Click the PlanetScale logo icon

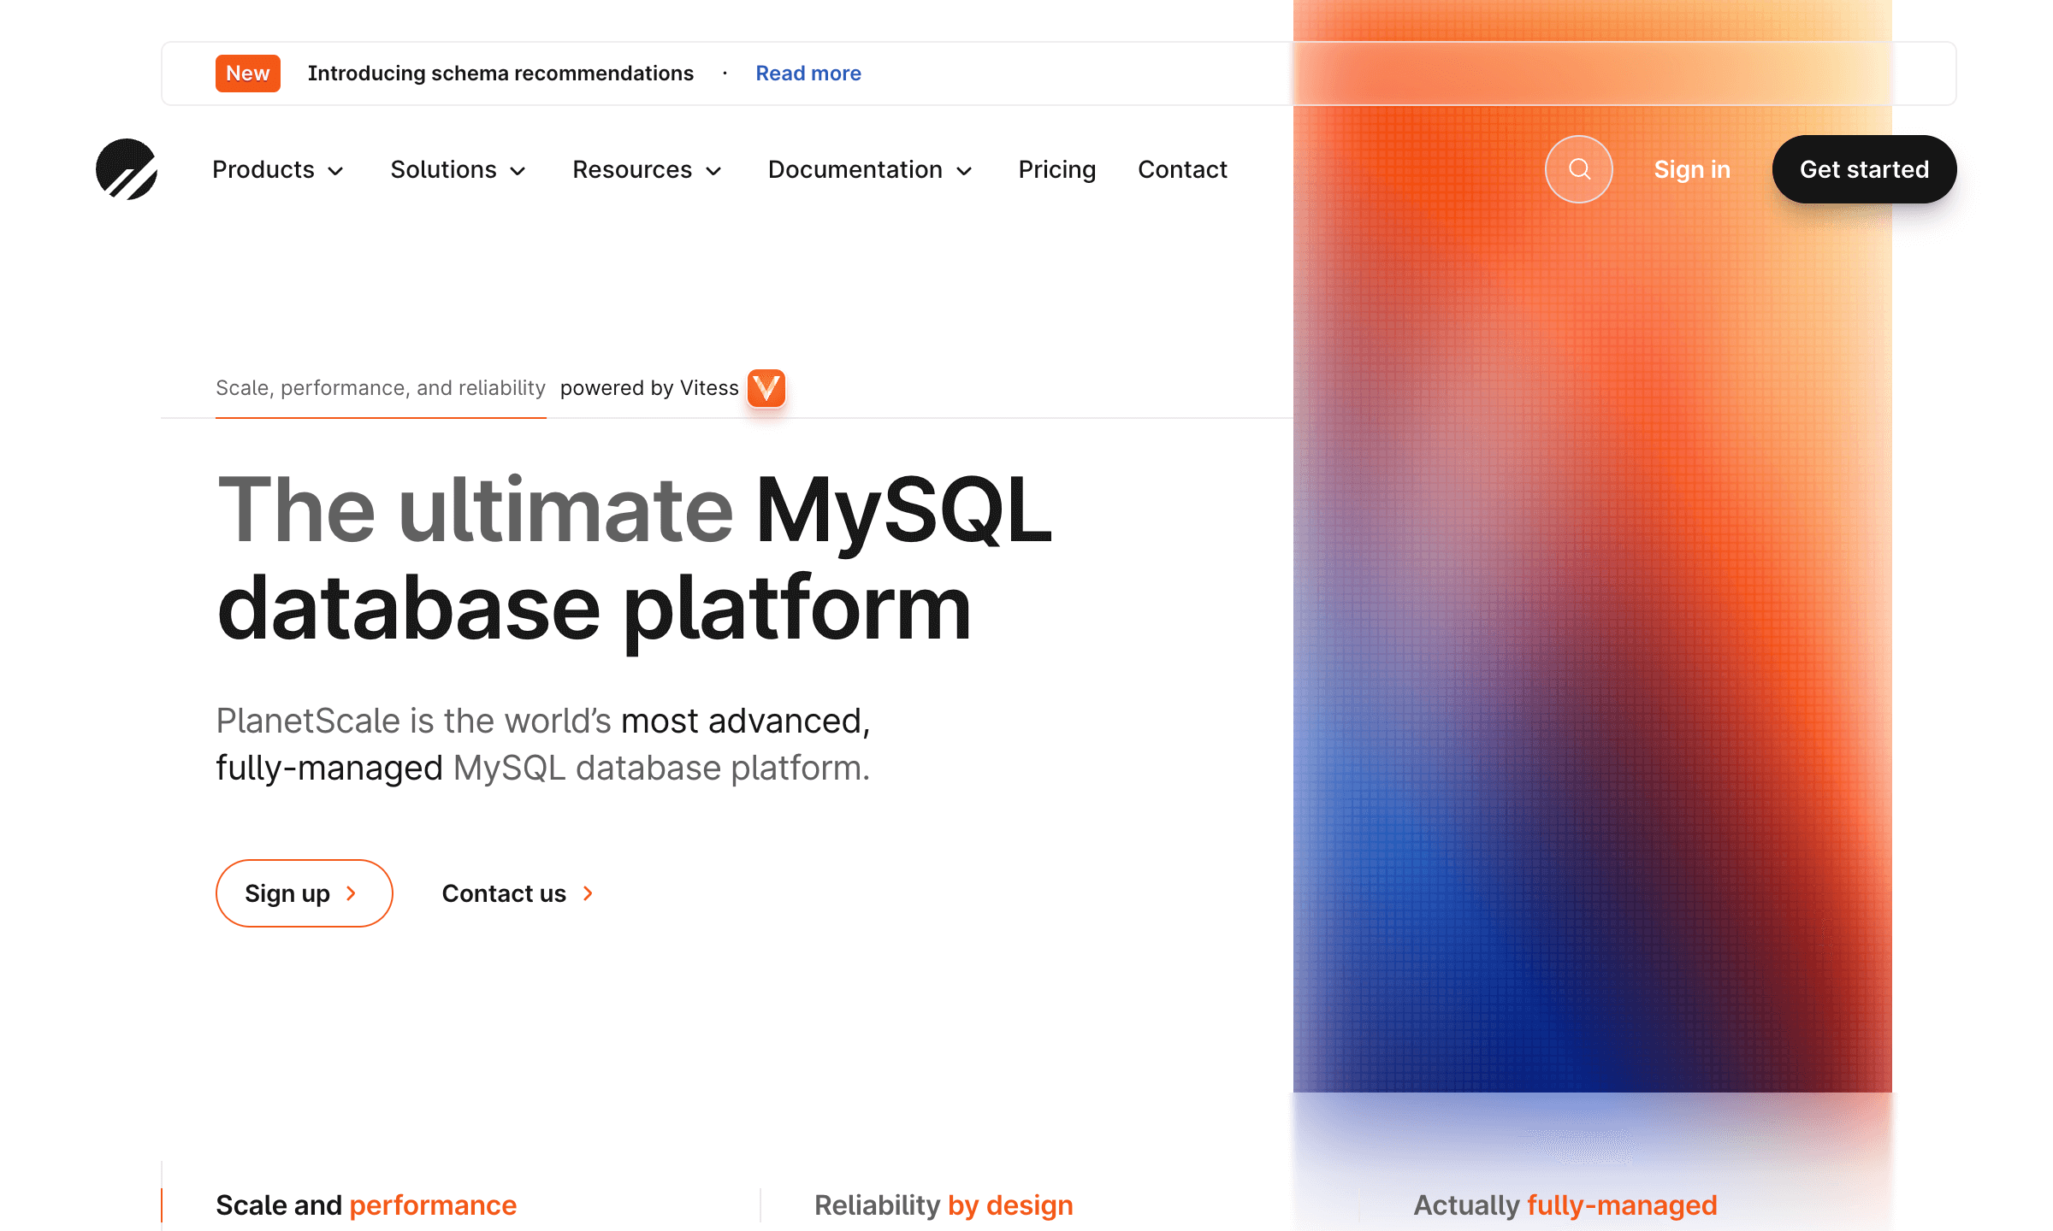click(127, 169)
